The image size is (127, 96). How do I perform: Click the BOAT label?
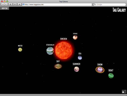(111, 70)
